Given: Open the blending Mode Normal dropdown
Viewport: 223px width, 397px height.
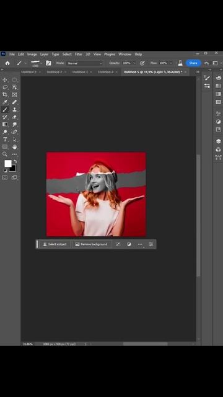Looking at the screenshot, I should [85, 63].
